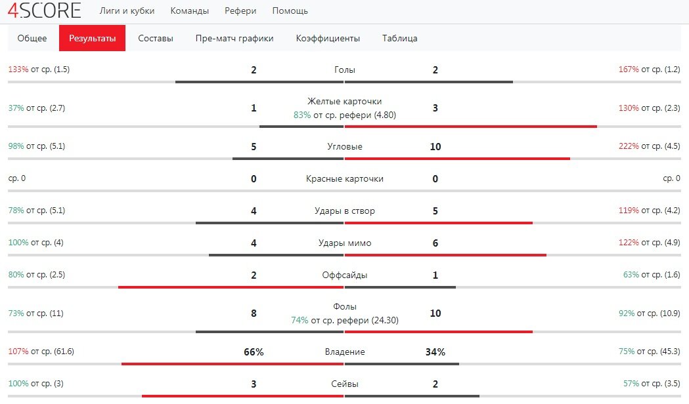Open the Лиги и кубки menu
Viewport: 689px width, 404px height.
click(x=127, y=11)
